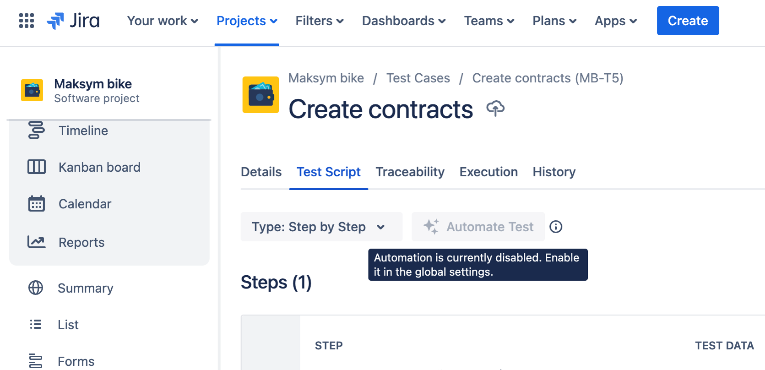Select the Calendar icon
This screenshot has width=765, height=370.
click(37, 204)
